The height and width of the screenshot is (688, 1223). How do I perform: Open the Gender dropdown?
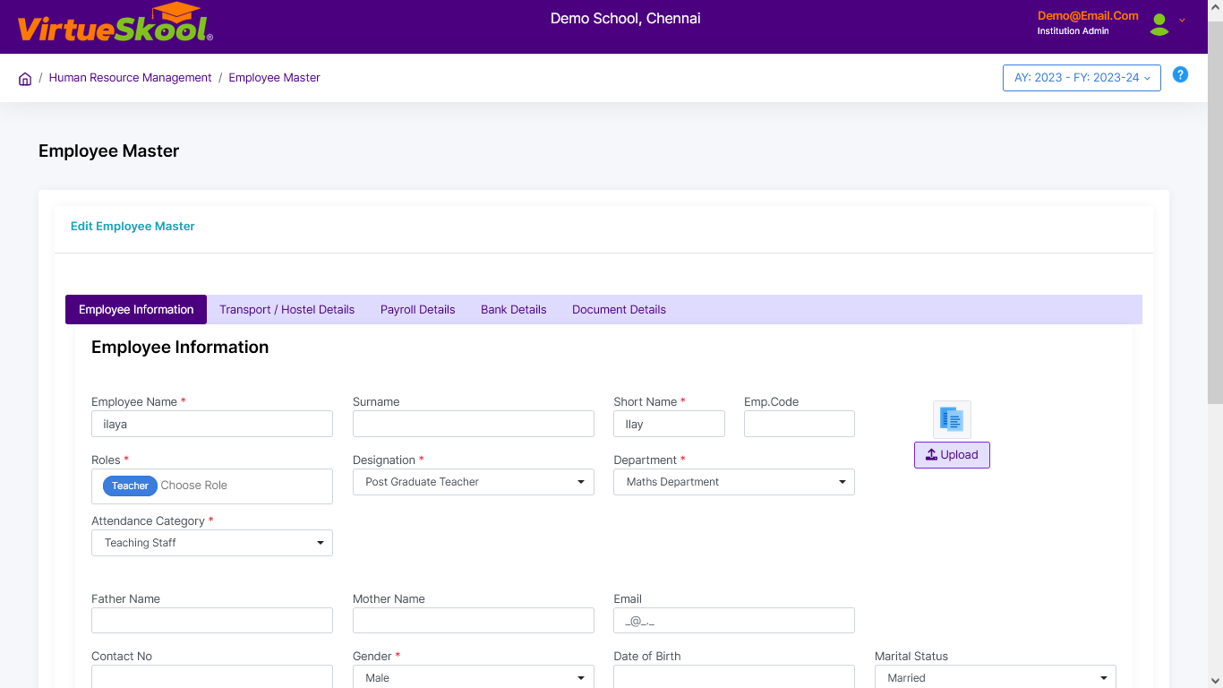(x=474, y=677)
